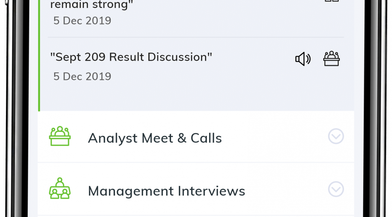The height and width of the screenshot is (217, 392).
Task: Tap the white divider between the Analyst and Management rows
Action: pos(196,162)
